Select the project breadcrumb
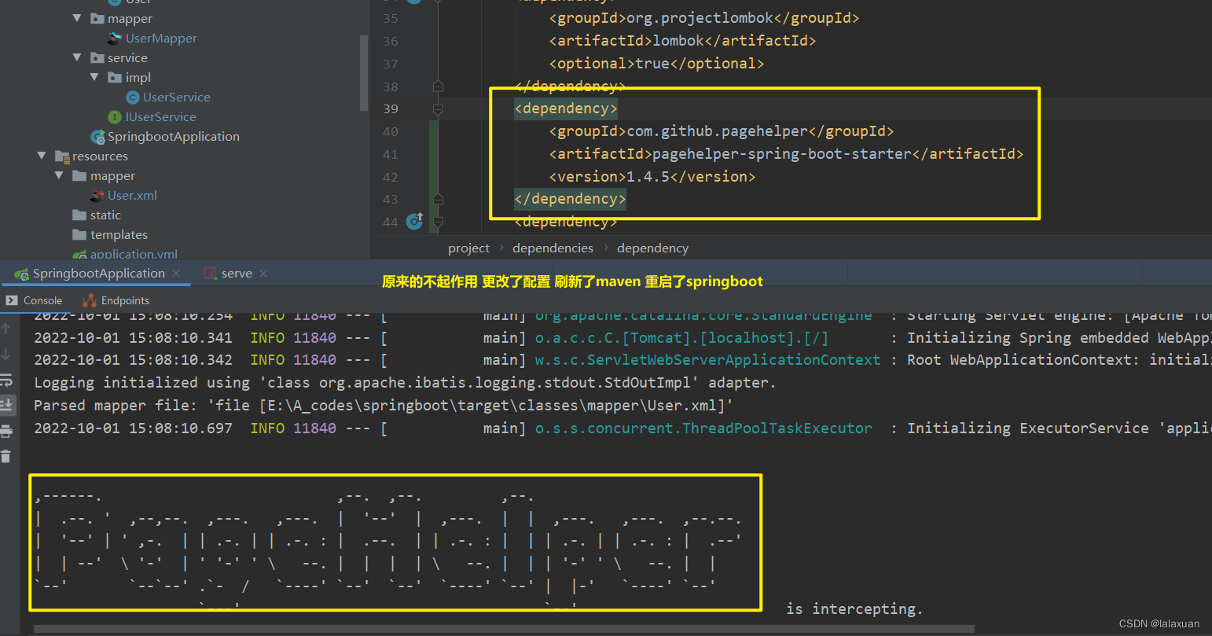The image size is (1212, 636). coord(468,248)
